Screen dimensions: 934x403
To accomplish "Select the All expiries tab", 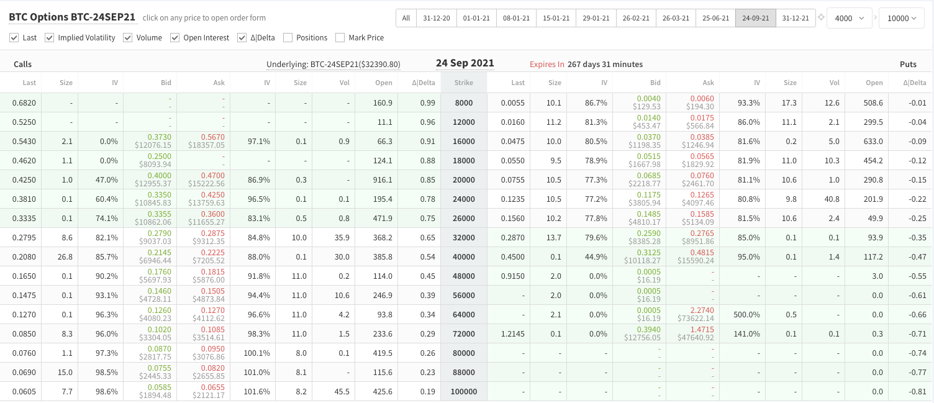I will click(406, 18).
